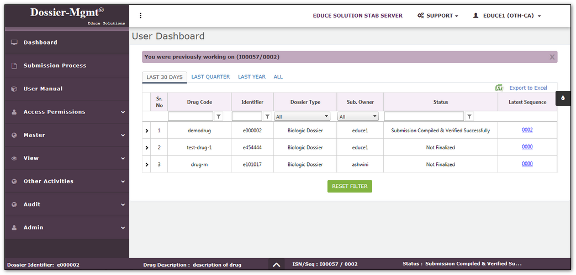
Task: Click Export to Excel link
Action: pyautogui.click(x=527, y=88)
